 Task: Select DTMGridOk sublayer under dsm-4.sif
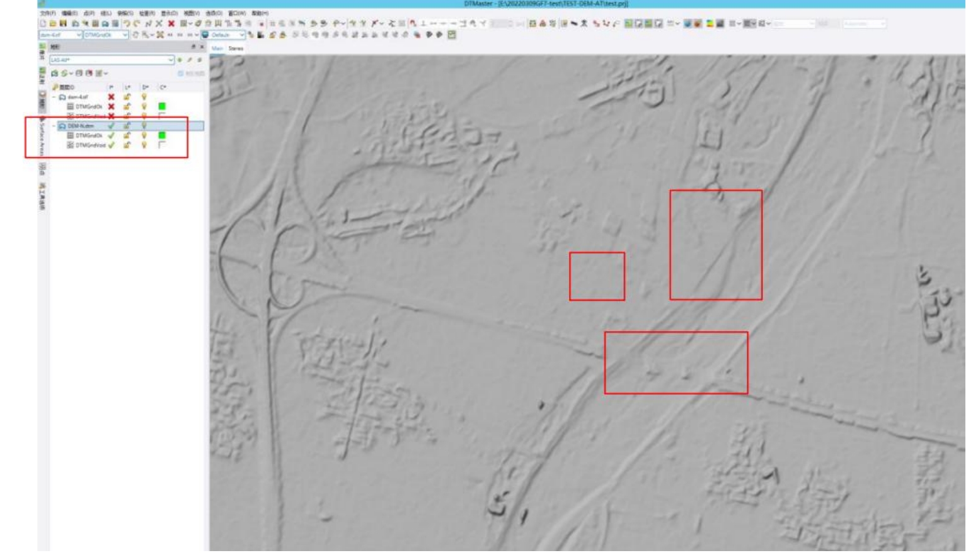88,107
